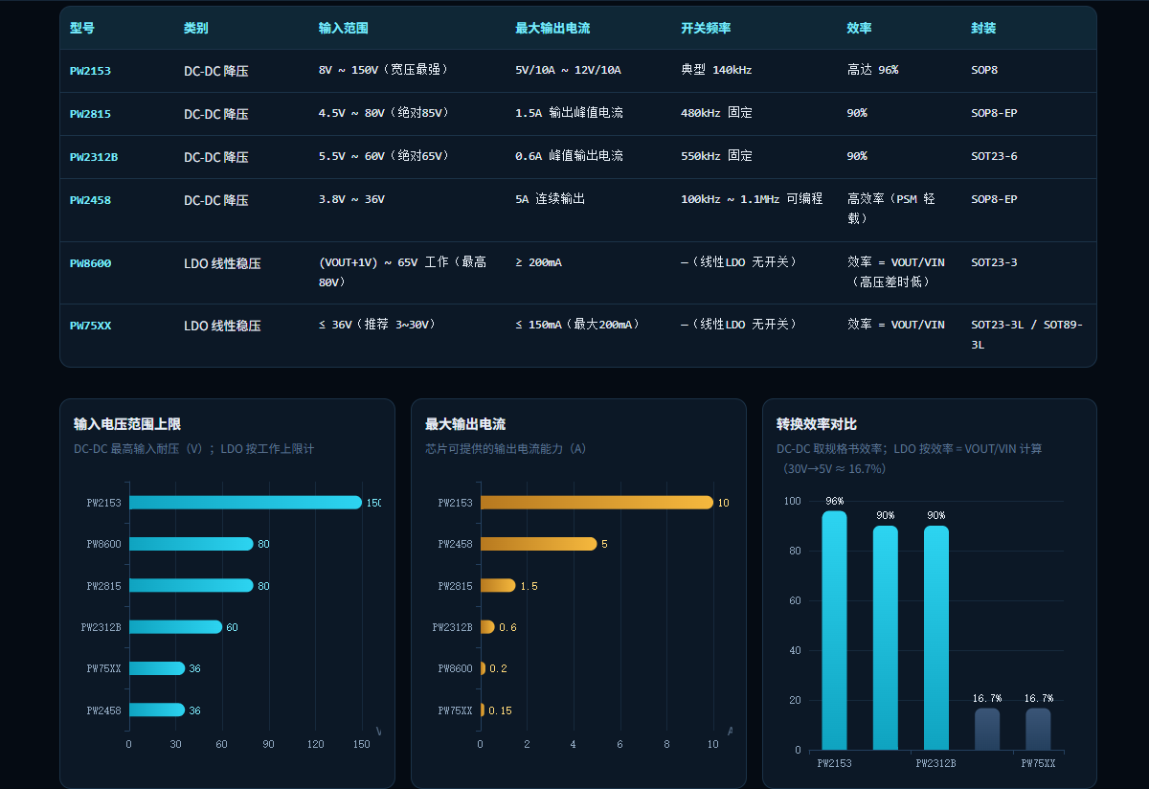Click the "≤ 36V（推荐 3~30V）" cell
1149x789 pixels.
tap(378, 325)
